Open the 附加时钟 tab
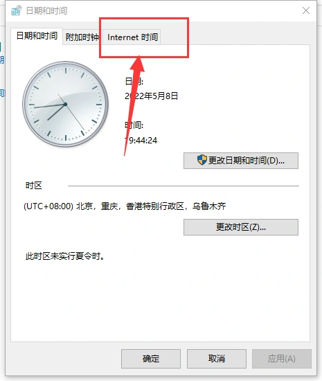 click(82, 37)
